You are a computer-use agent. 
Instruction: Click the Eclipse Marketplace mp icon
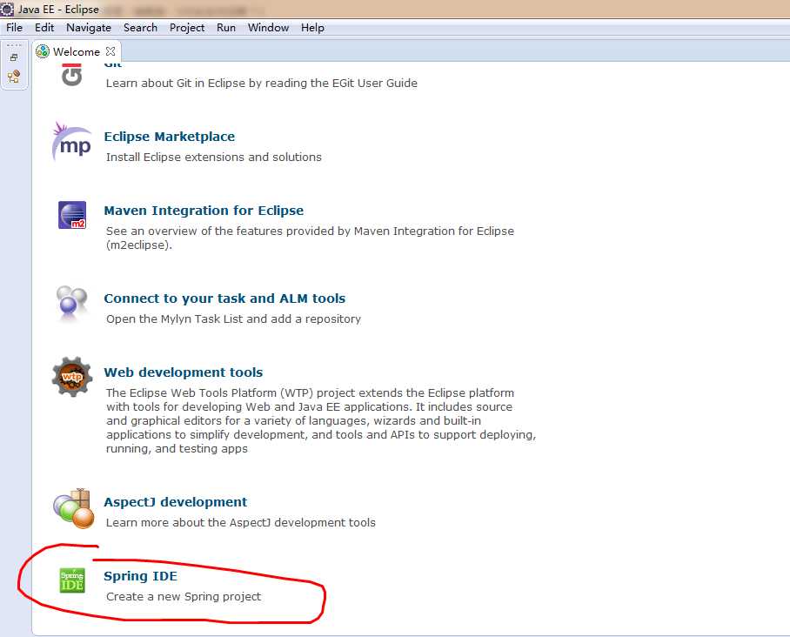[72, 143]
